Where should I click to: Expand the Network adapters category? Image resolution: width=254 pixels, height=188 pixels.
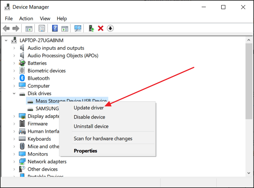pyautogui.click(x=14, y=162)
